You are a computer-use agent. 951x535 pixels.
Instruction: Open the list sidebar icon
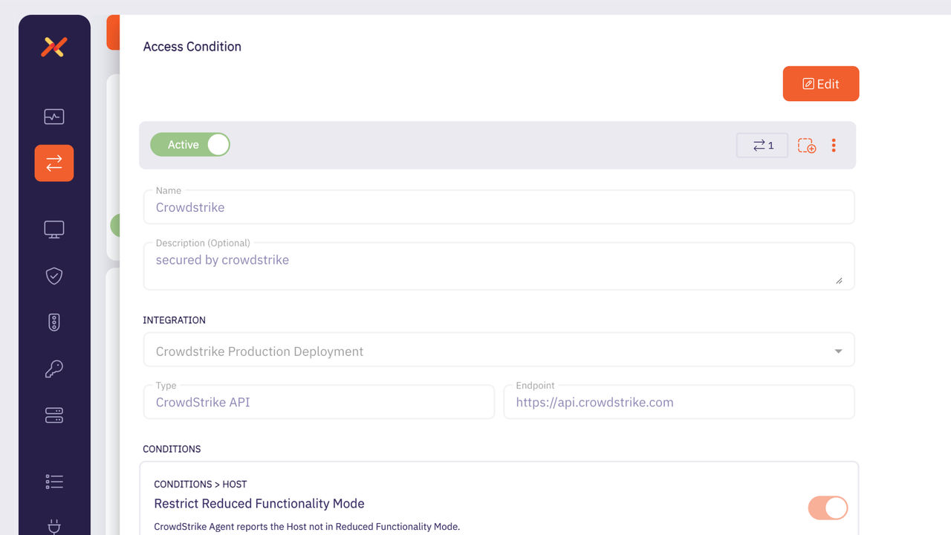[54, 481]
